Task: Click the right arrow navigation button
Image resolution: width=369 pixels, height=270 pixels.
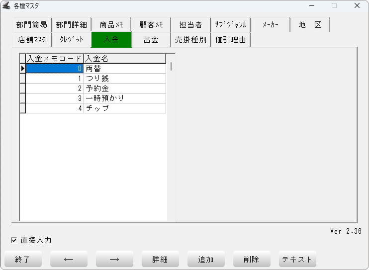Action: pyautogui.click(x=114, y=259)
